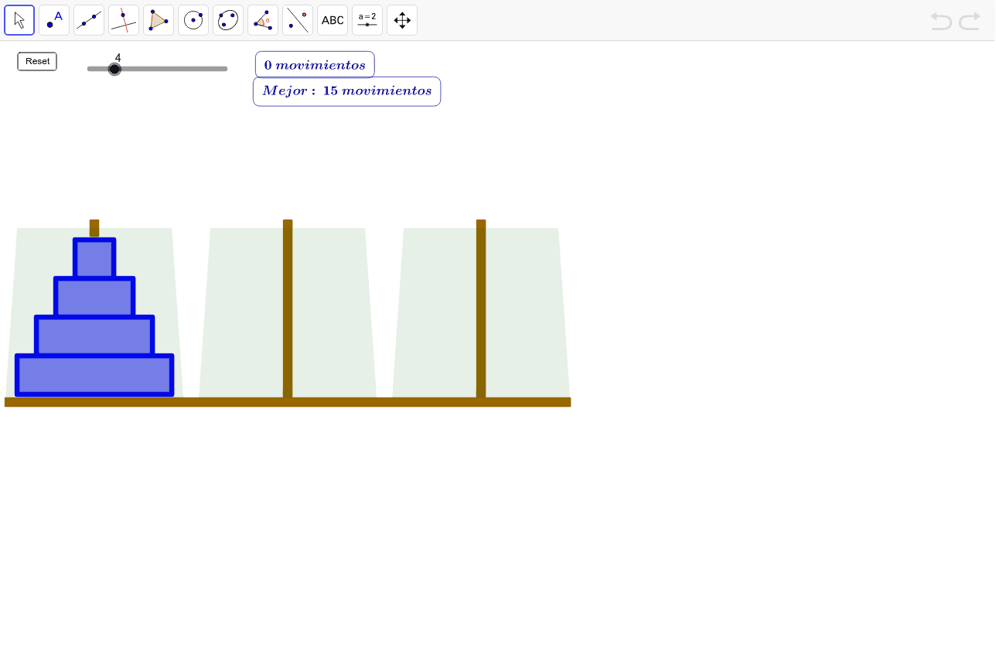Select the Line through two points tool
This screenshot has height=645, width=996.
[89, 20]
